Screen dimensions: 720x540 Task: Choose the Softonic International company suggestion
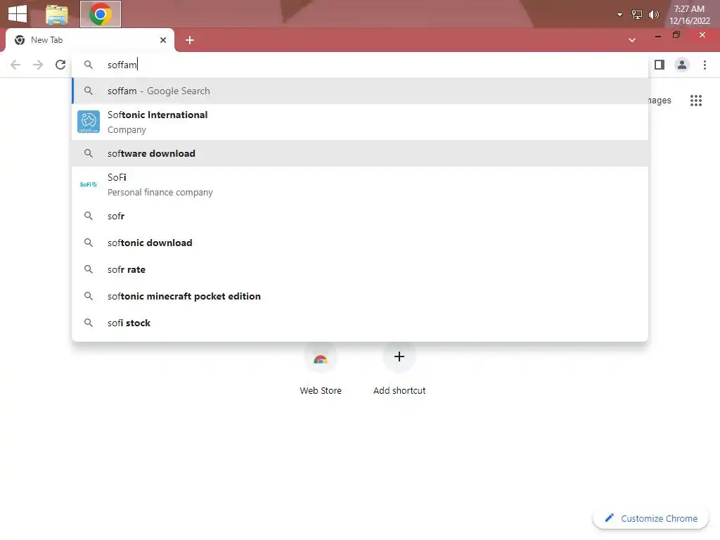[360, 122]
